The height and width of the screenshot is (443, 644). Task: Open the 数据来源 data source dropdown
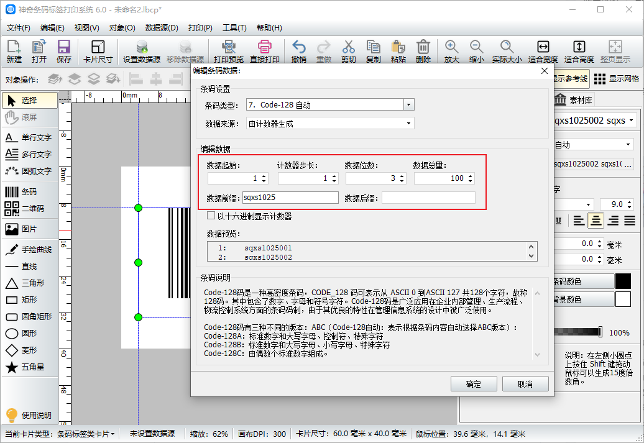(408, 124)
